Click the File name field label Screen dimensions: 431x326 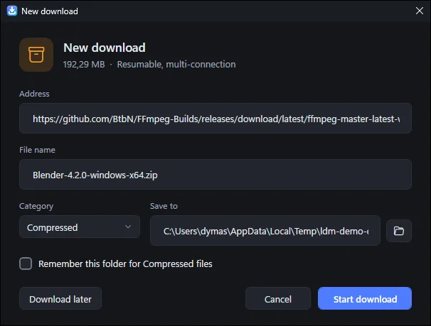[37, 150]
